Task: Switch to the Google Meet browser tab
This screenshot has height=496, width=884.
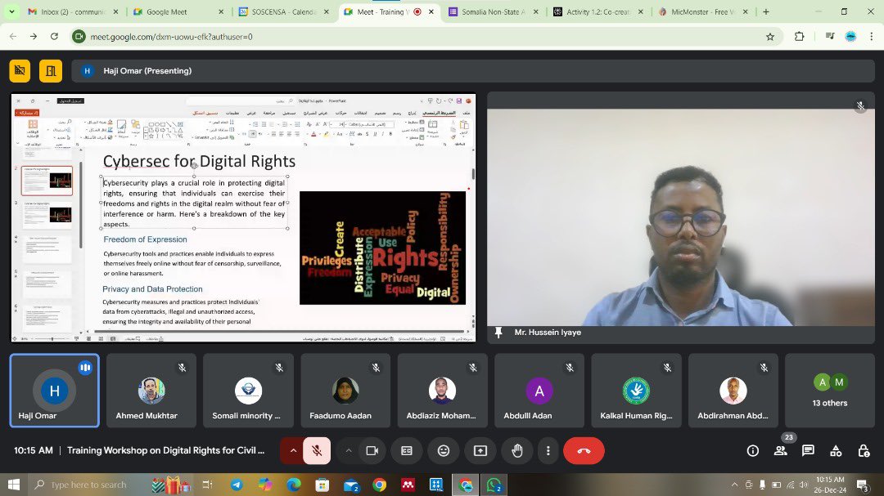Action: pyautogui.click(x=178, y=11)
